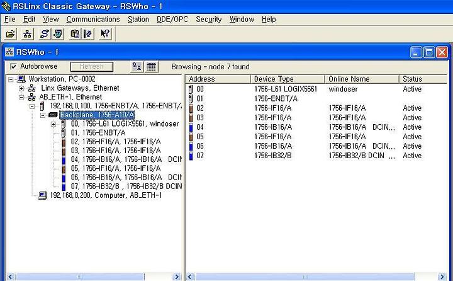Viewport: 453px width, 281px height.
Task: Open the Window menu
Action: click(242, 20)
